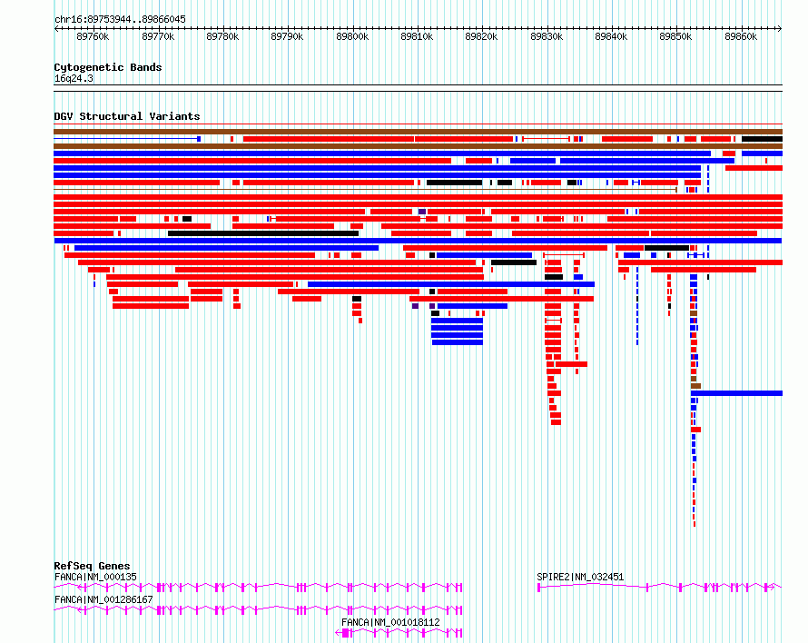The image size is (808, 643).
Task: Select the FANCA|NM_000135 gene label
Action: [x=95, y=577]
